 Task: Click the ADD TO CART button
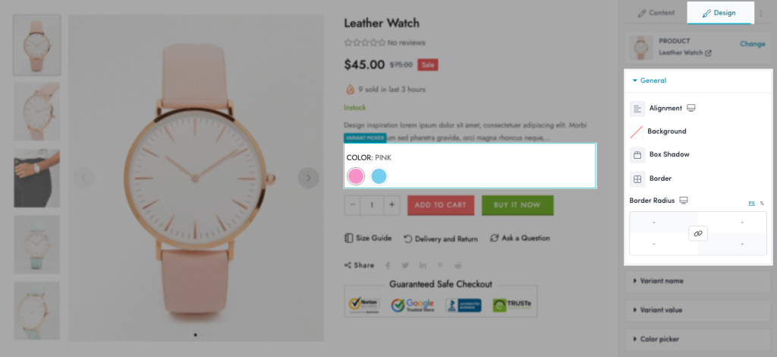(441, 205)
